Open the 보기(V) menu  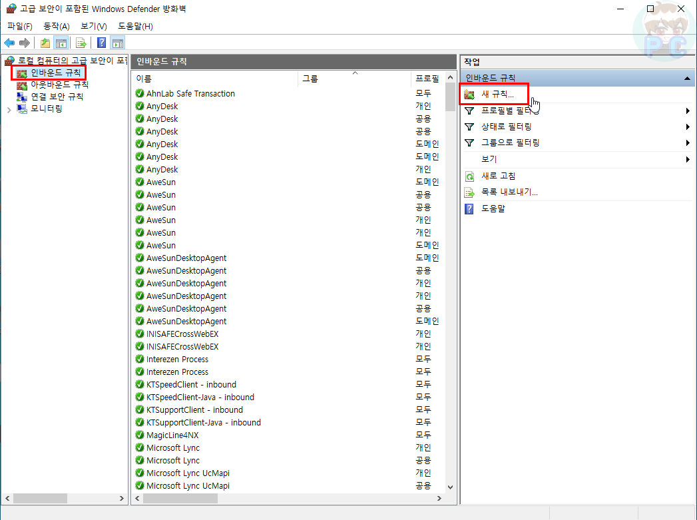(x=93, y=26)
